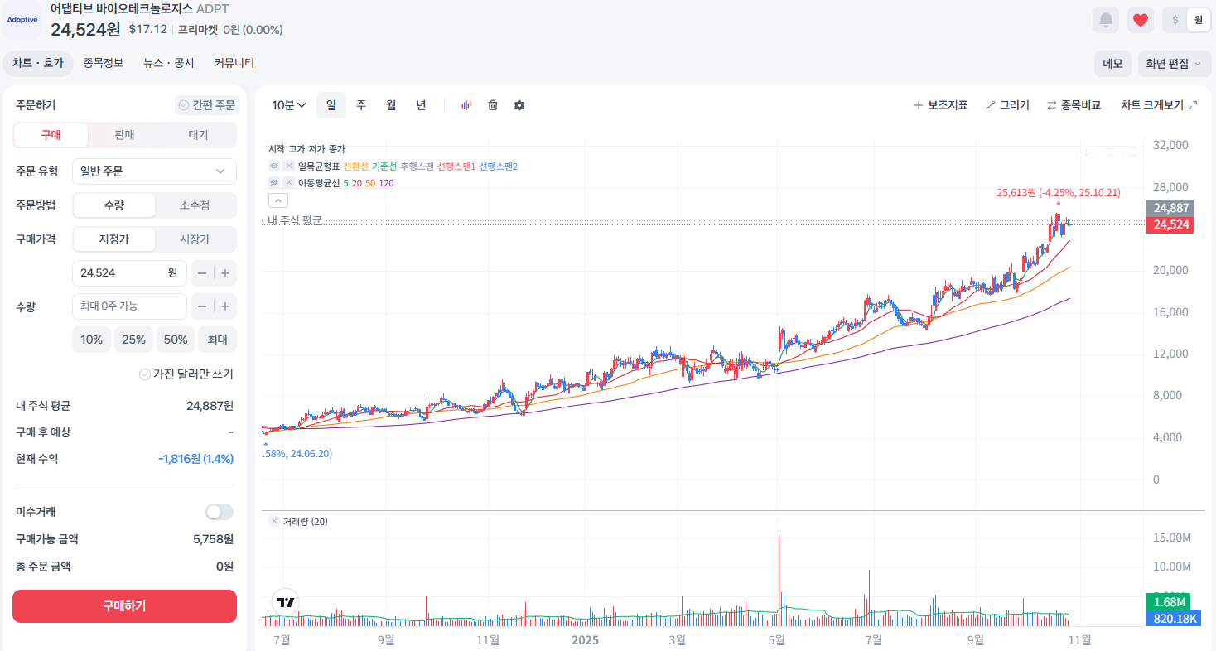Screen dimensions: 1216x651
Task: Collapse the indicator legend chevron
Action: (278, 200)
